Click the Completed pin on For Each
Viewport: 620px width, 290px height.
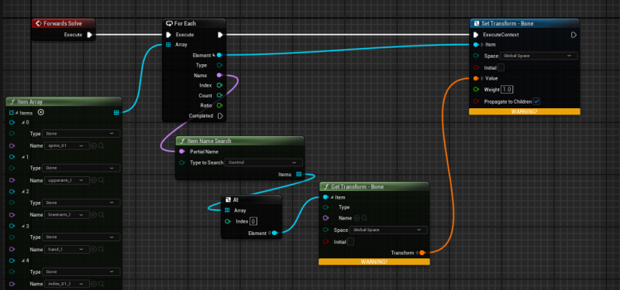click(220, 115)
